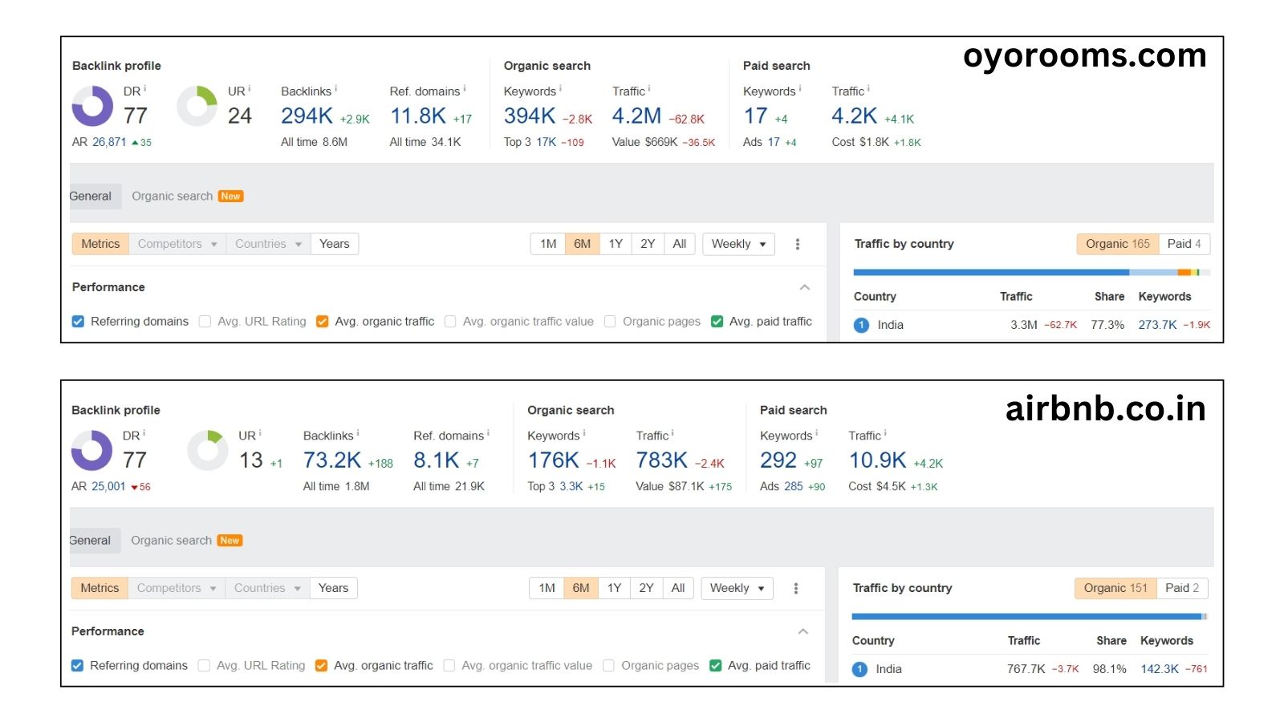Viewport: 1284px width, 722px height.
Task: Open Competitors dropdown in airbnb.co.in panel
Action: click(177, 588)
